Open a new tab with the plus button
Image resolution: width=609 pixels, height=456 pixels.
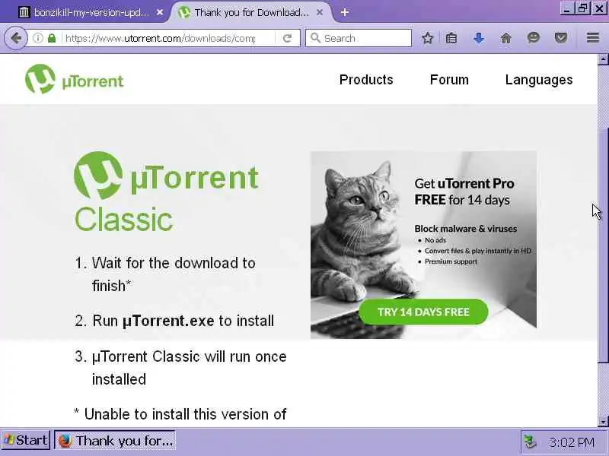coord(345,12)
